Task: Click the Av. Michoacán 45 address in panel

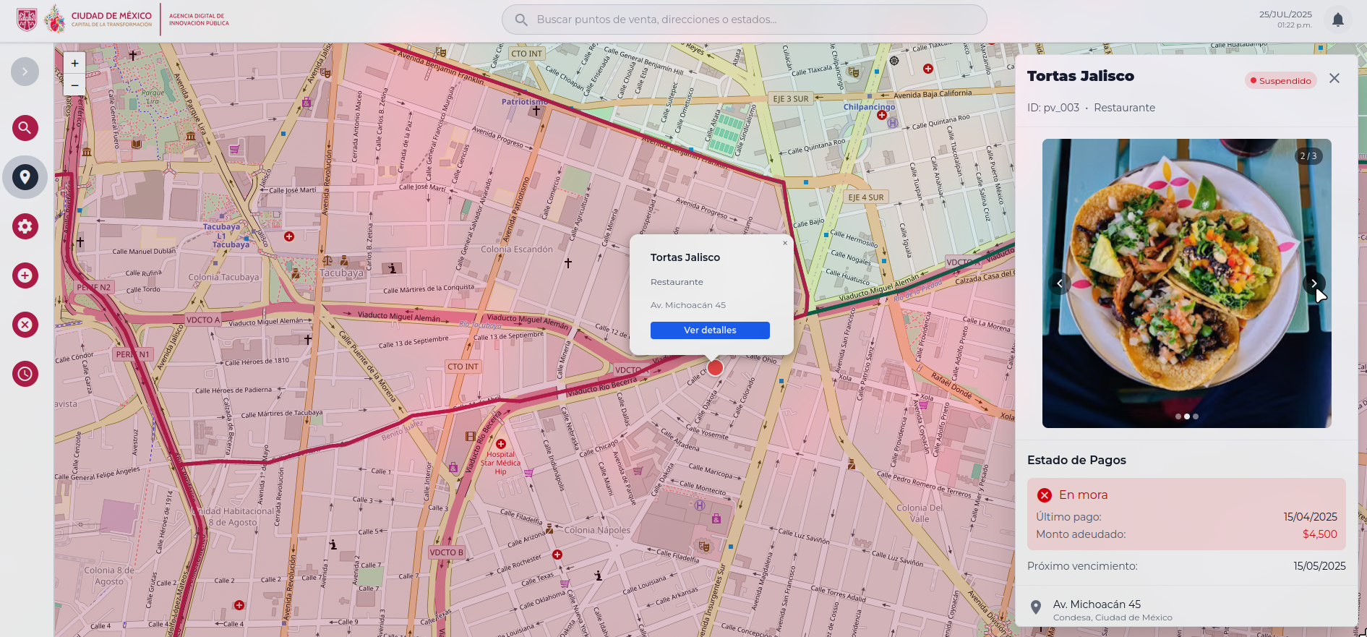Action: pyautogui.click(x=1097, y=604)
